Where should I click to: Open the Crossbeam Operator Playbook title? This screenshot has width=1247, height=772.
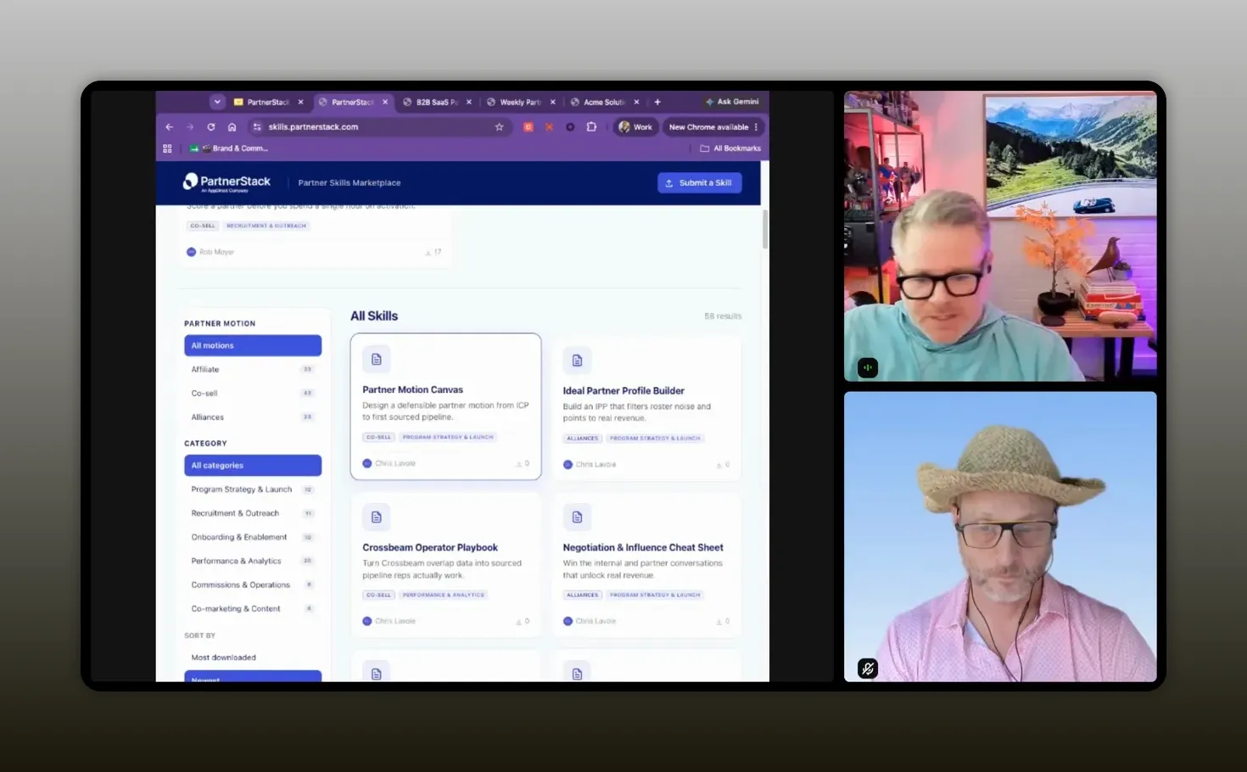click(x=430, y=548)
